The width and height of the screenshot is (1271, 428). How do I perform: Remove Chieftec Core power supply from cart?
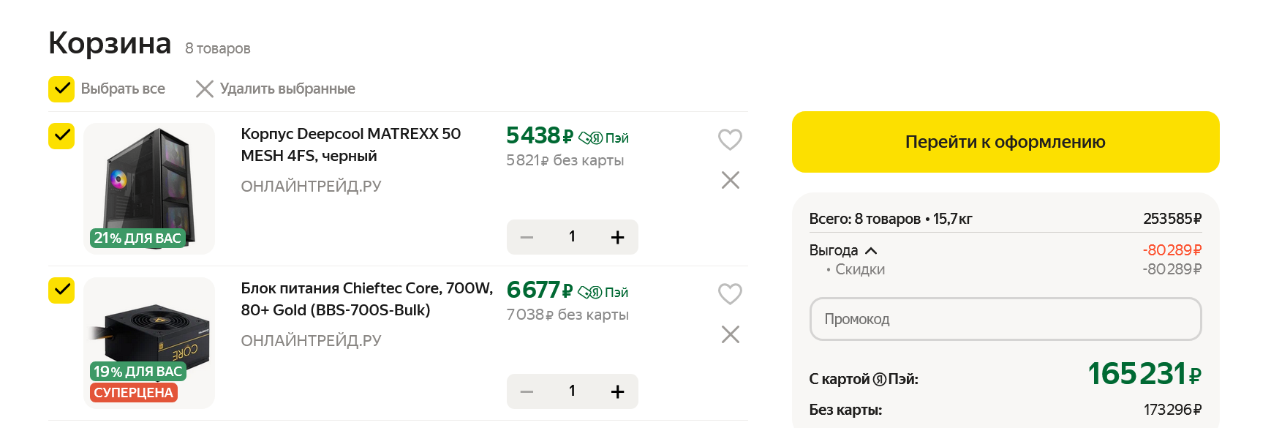pos(730,334)
